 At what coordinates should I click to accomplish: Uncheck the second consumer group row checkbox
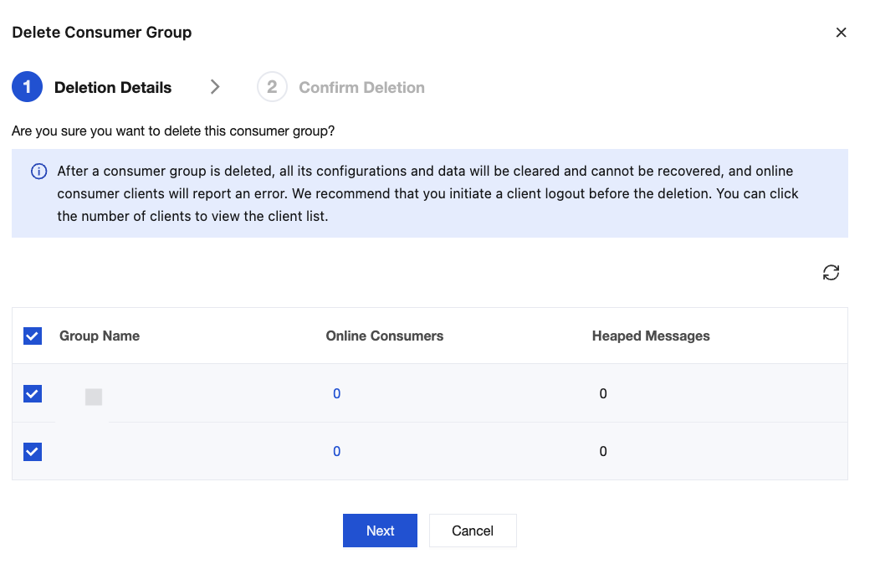(33, 452)
